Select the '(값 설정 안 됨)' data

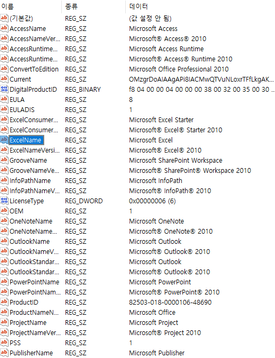[150, 18]
